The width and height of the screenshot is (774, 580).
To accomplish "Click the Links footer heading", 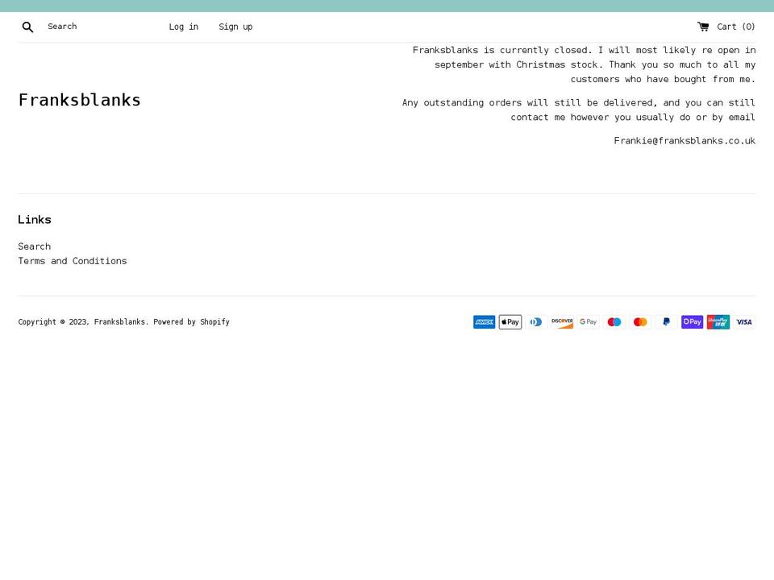I will pyautogui.click(x=35, y=219).
